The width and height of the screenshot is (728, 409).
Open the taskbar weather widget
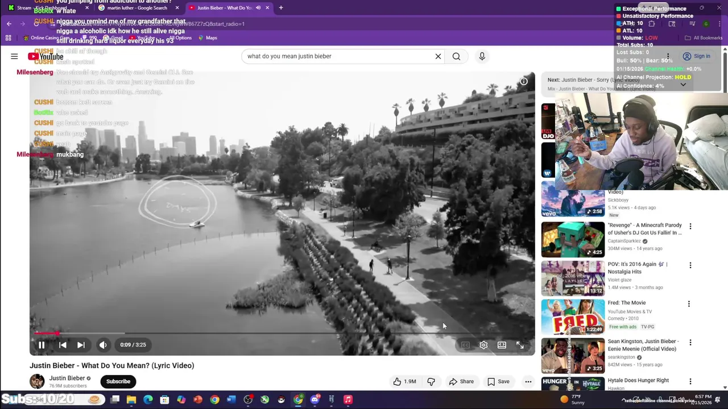pyautogui.click(x=573, y=400)
